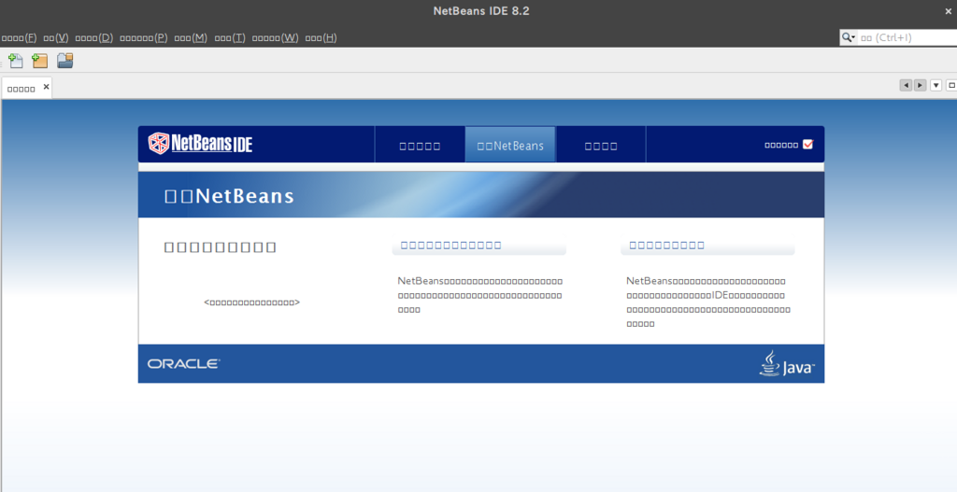Open the menu marked (M)
This screenshot has width=957, height=492.
point(191,37)
